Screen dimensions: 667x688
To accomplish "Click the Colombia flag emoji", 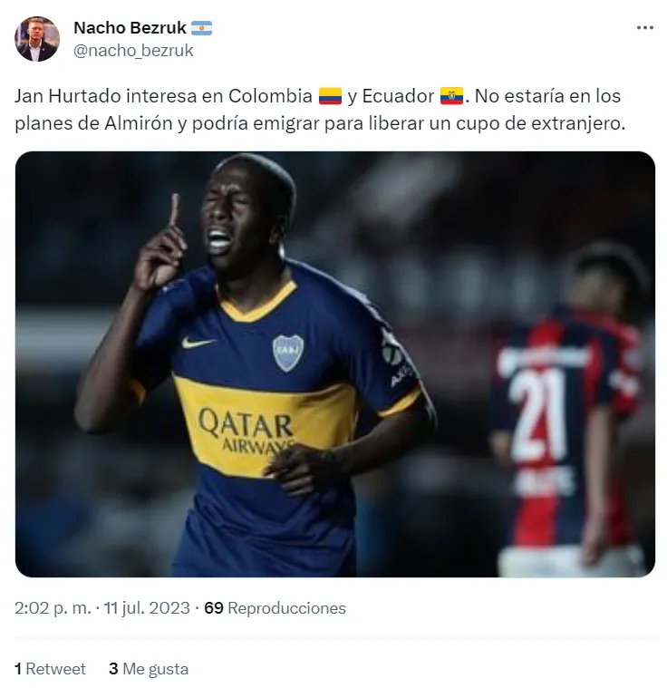I will [x=330, y=96].
